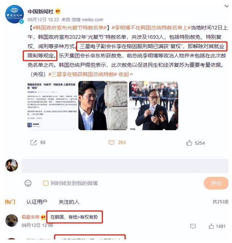The image size is (232, 243).
Task: Open commenter 霜露未晞 username link
Action: (x=31, y=217)
